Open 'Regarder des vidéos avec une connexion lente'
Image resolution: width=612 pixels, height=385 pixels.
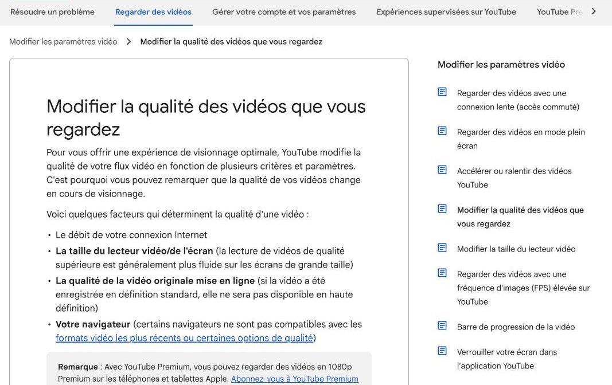(x=518, y=100)
